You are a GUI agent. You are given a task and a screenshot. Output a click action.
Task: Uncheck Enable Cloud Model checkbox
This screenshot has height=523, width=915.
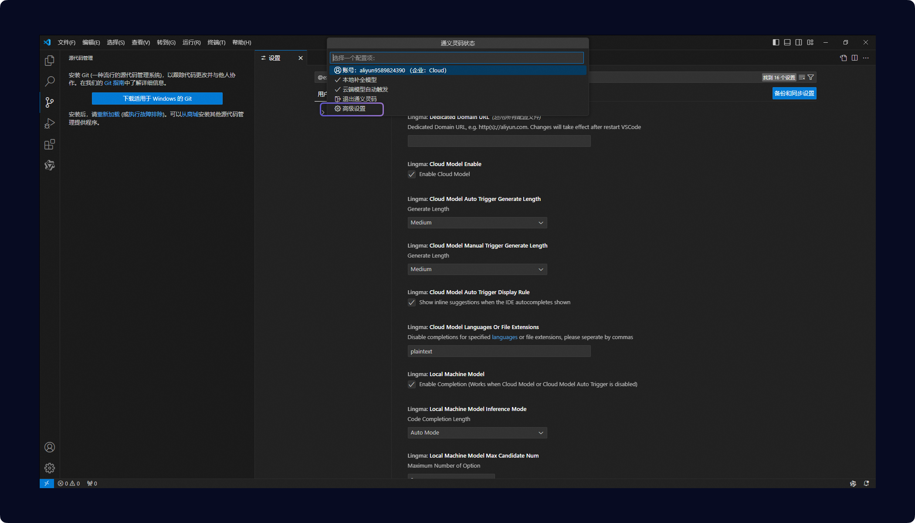click(412, 174)
